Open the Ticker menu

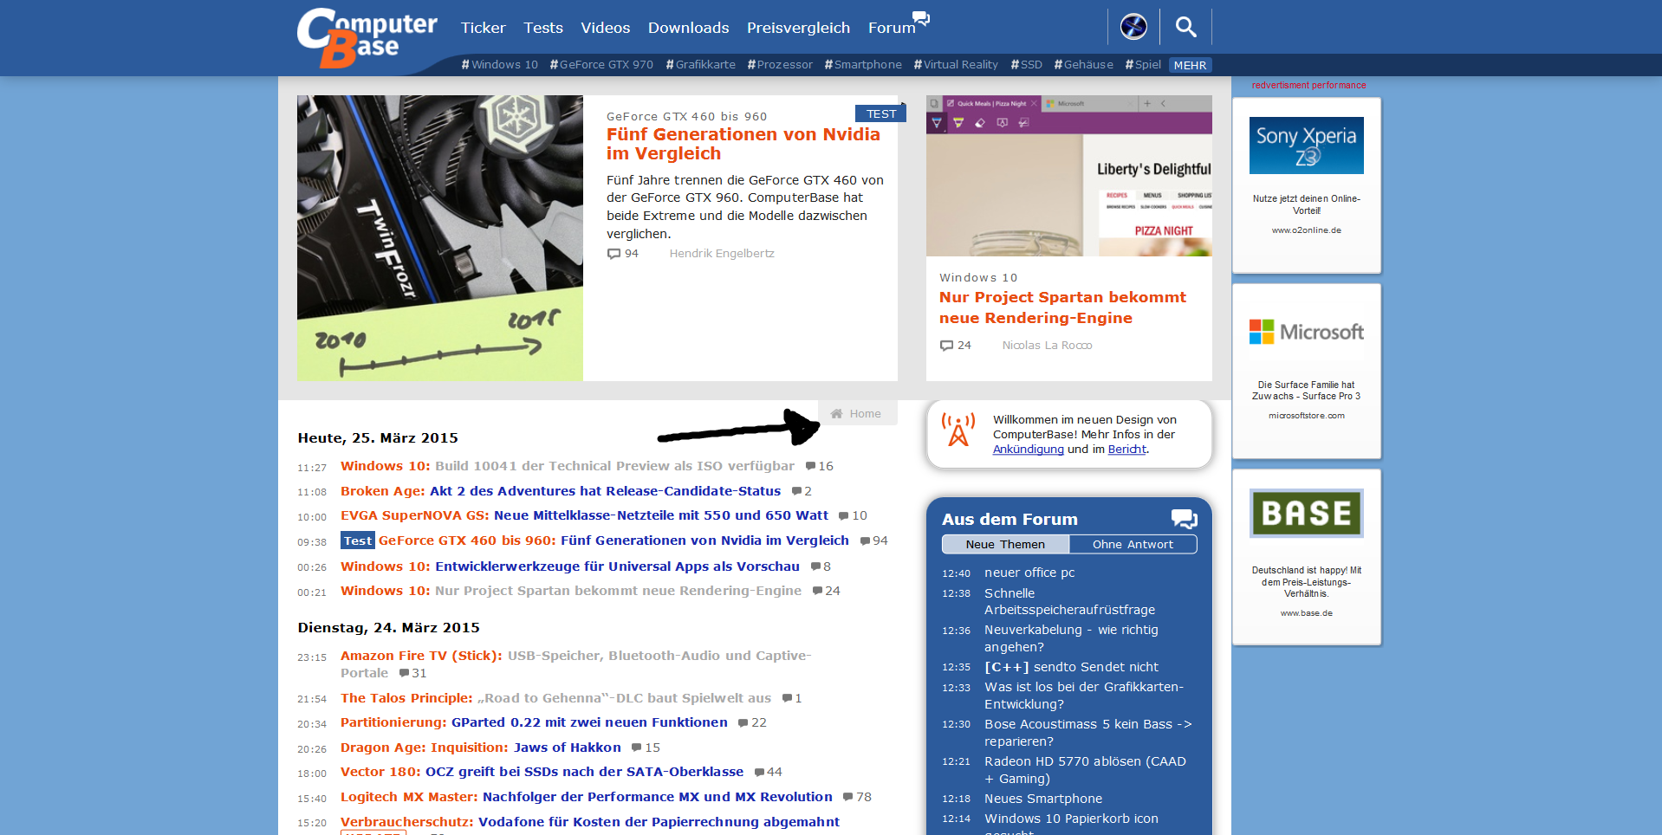[x=483, y=28]
